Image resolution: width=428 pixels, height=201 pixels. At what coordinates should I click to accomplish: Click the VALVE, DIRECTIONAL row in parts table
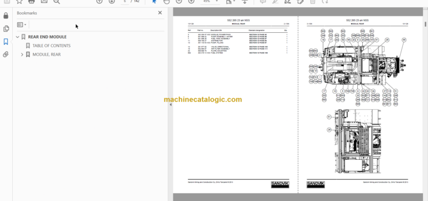tap(237, 47)
